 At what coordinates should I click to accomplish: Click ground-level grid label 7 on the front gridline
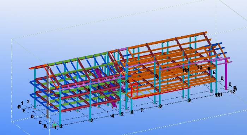click(x=141, y=110)
